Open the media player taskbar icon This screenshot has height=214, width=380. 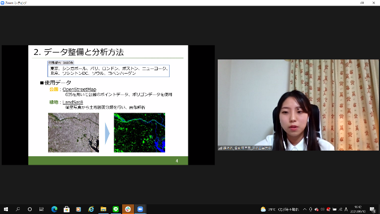pyautogui.click(x=79, y=209)
